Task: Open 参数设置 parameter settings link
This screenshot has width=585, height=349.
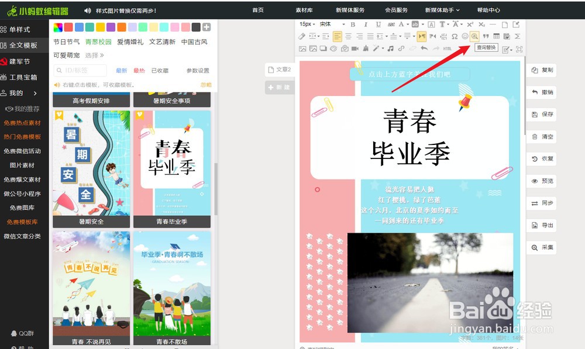Action: coord(198,71)
